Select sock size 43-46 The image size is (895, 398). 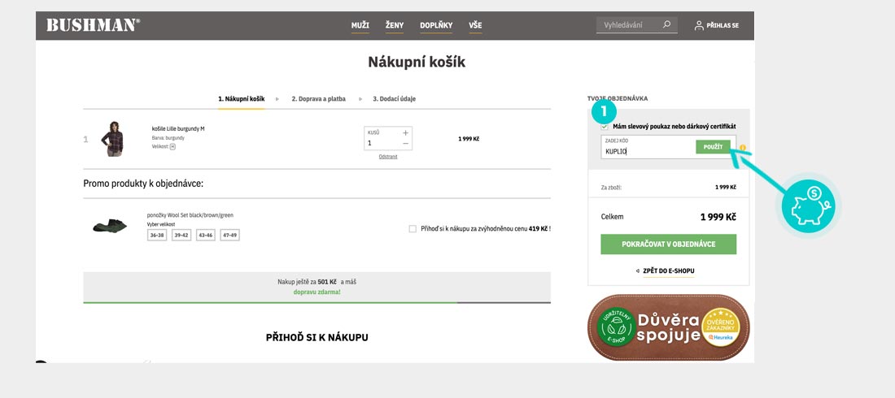pos(206,235)
